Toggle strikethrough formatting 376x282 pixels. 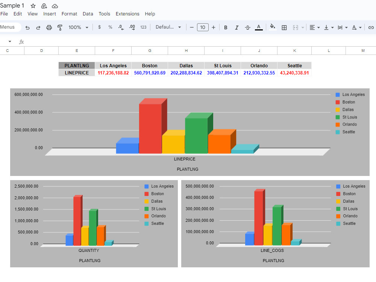tap(248, 27)
